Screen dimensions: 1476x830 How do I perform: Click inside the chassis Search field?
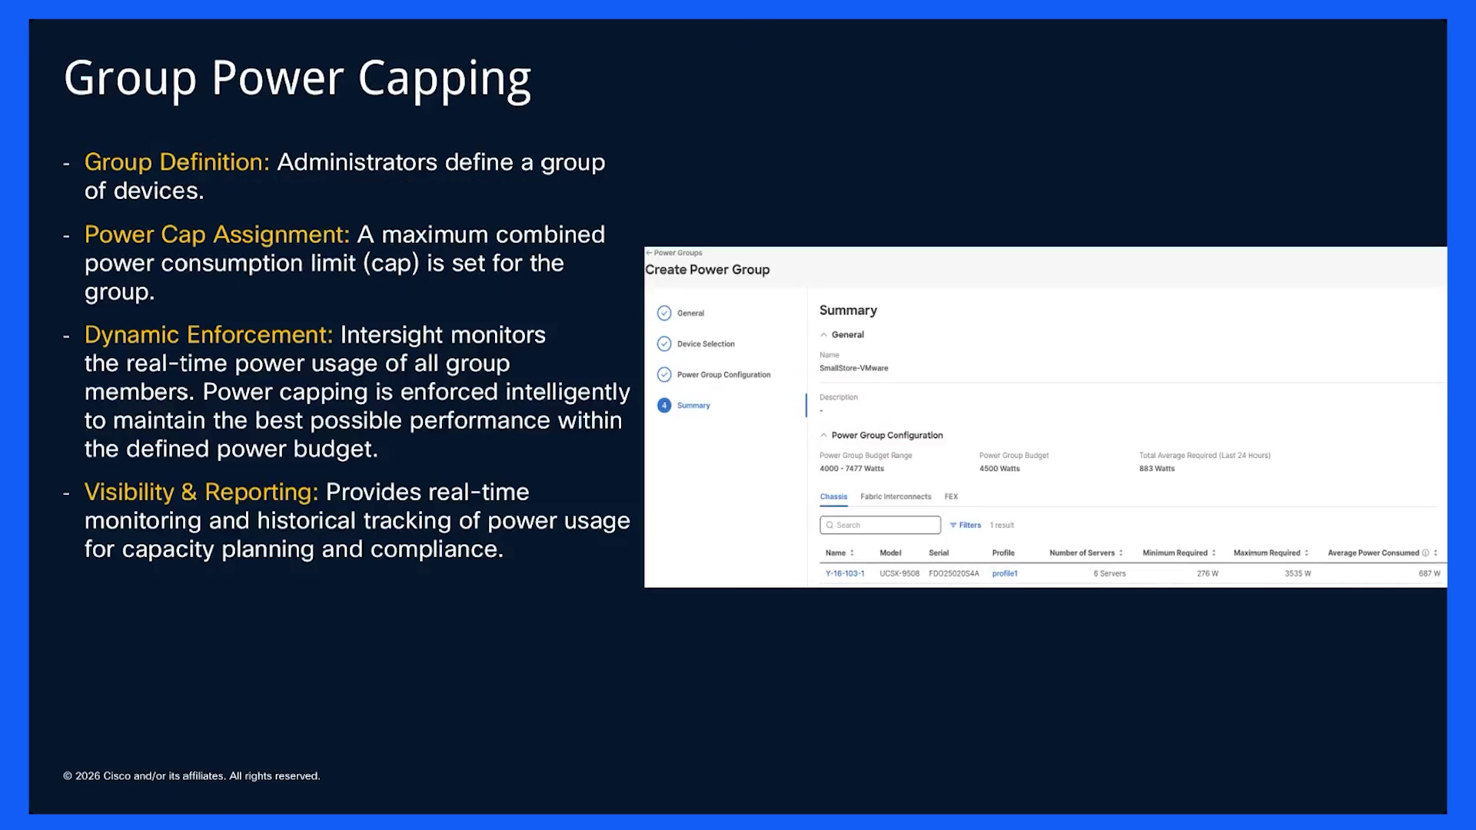(880, 525)
